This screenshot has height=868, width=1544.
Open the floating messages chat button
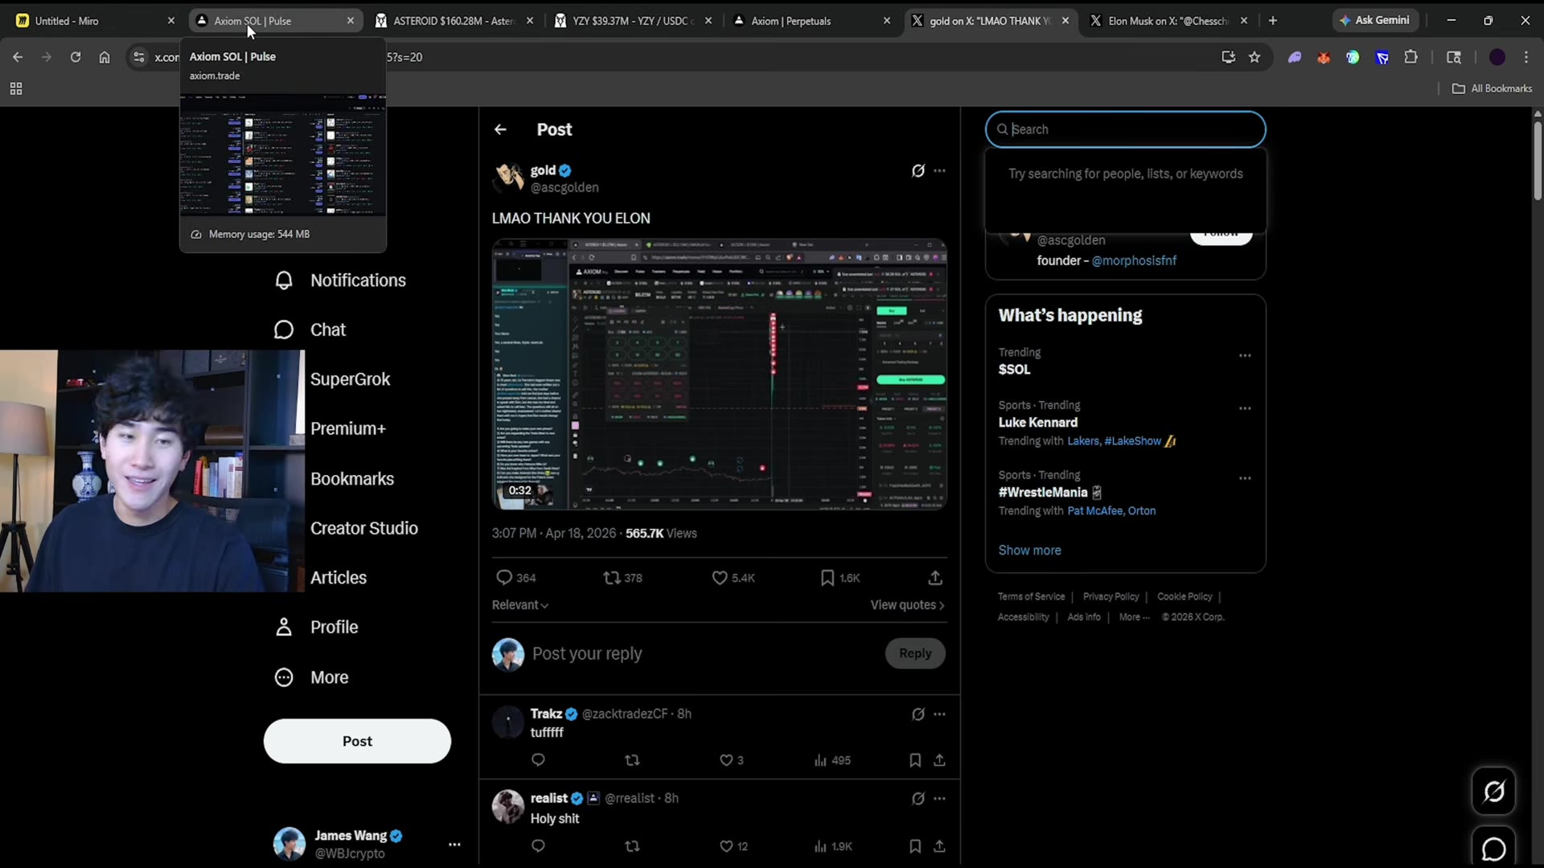click(1493, 848)
